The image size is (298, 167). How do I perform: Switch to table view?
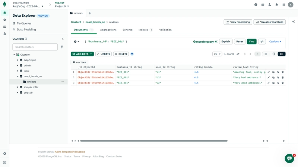click(282, 54)
